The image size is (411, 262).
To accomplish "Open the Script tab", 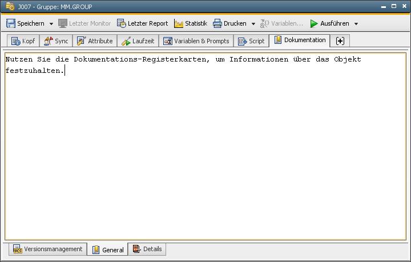I will pos(251,41).
